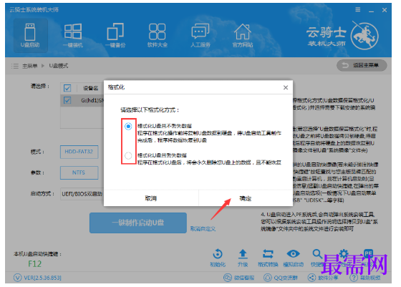The width and height of the screenshot is (401, 287).
Task: Open 微信客服 WeChat support
Action: (x=239, y=278)
